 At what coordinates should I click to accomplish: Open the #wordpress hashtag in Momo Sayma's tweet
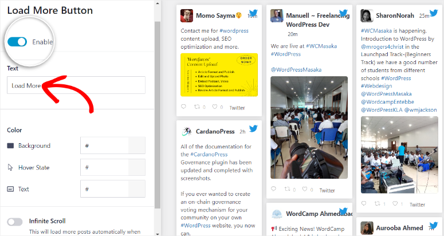coord(234,30)
